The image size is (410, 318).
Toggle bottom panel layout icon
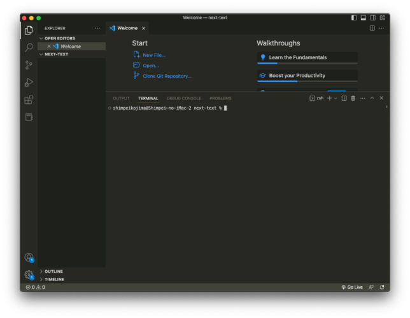(363, 18)
